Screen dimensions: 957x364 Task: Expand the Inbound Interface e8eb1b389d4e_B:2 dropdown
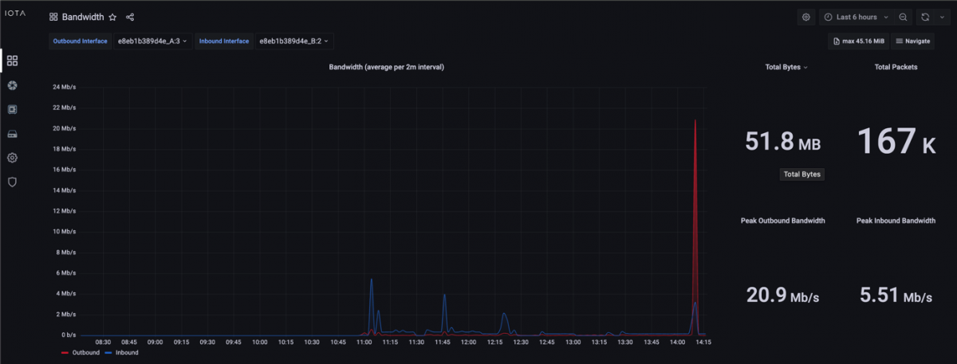(294, 41)
